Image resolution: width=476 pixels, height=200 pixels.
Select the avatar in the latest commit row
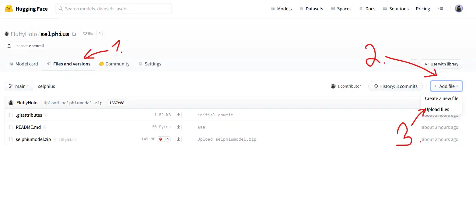(11, 103)
